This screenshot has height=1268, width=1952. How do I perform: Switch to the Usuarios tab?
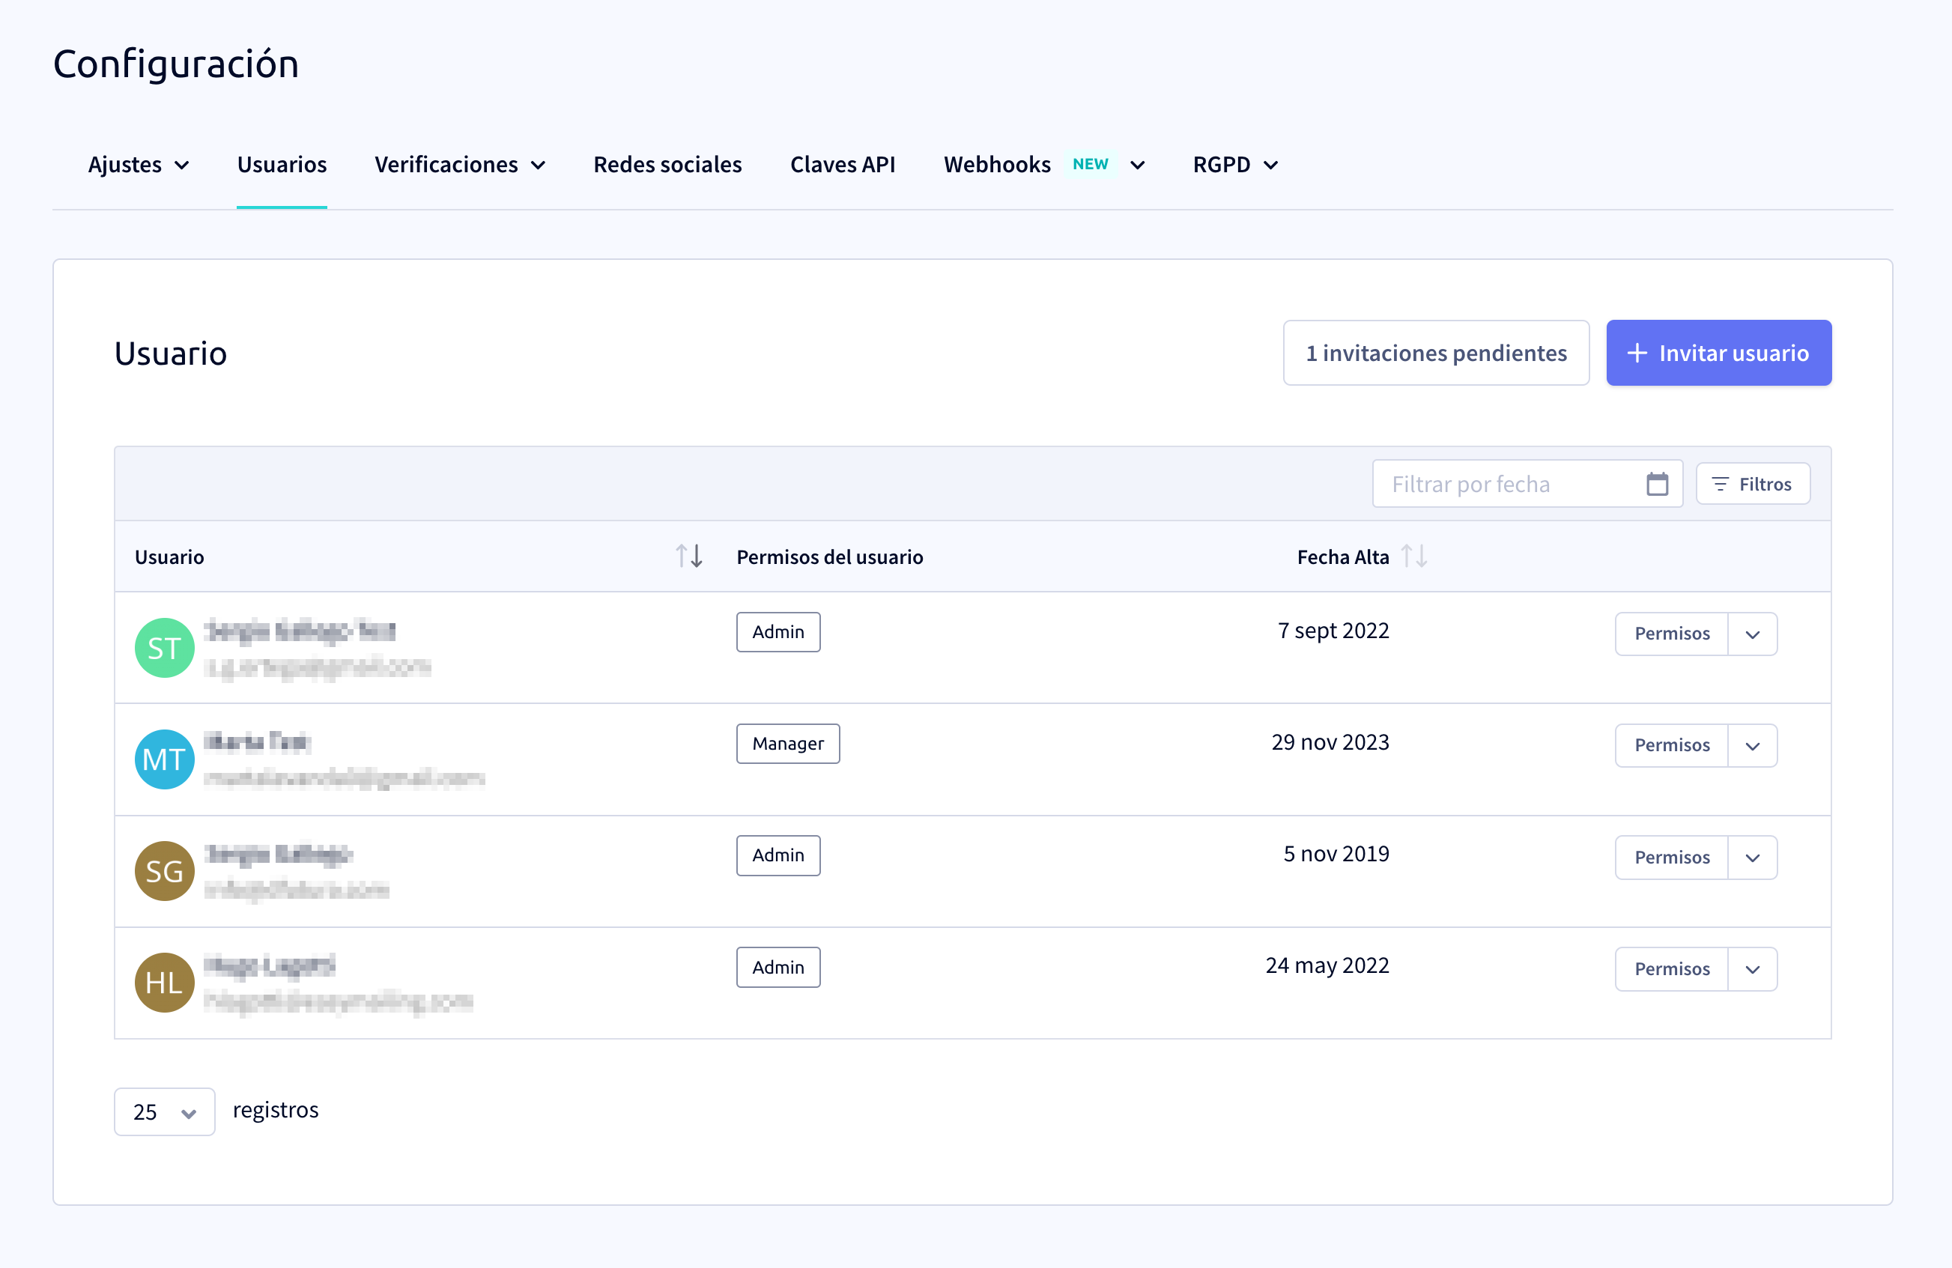pos(282,165)
